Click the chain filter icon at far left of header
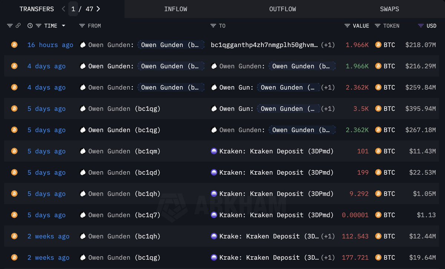Screen dimensions: 445x269 pyautogui.click(x=10, y=26)
